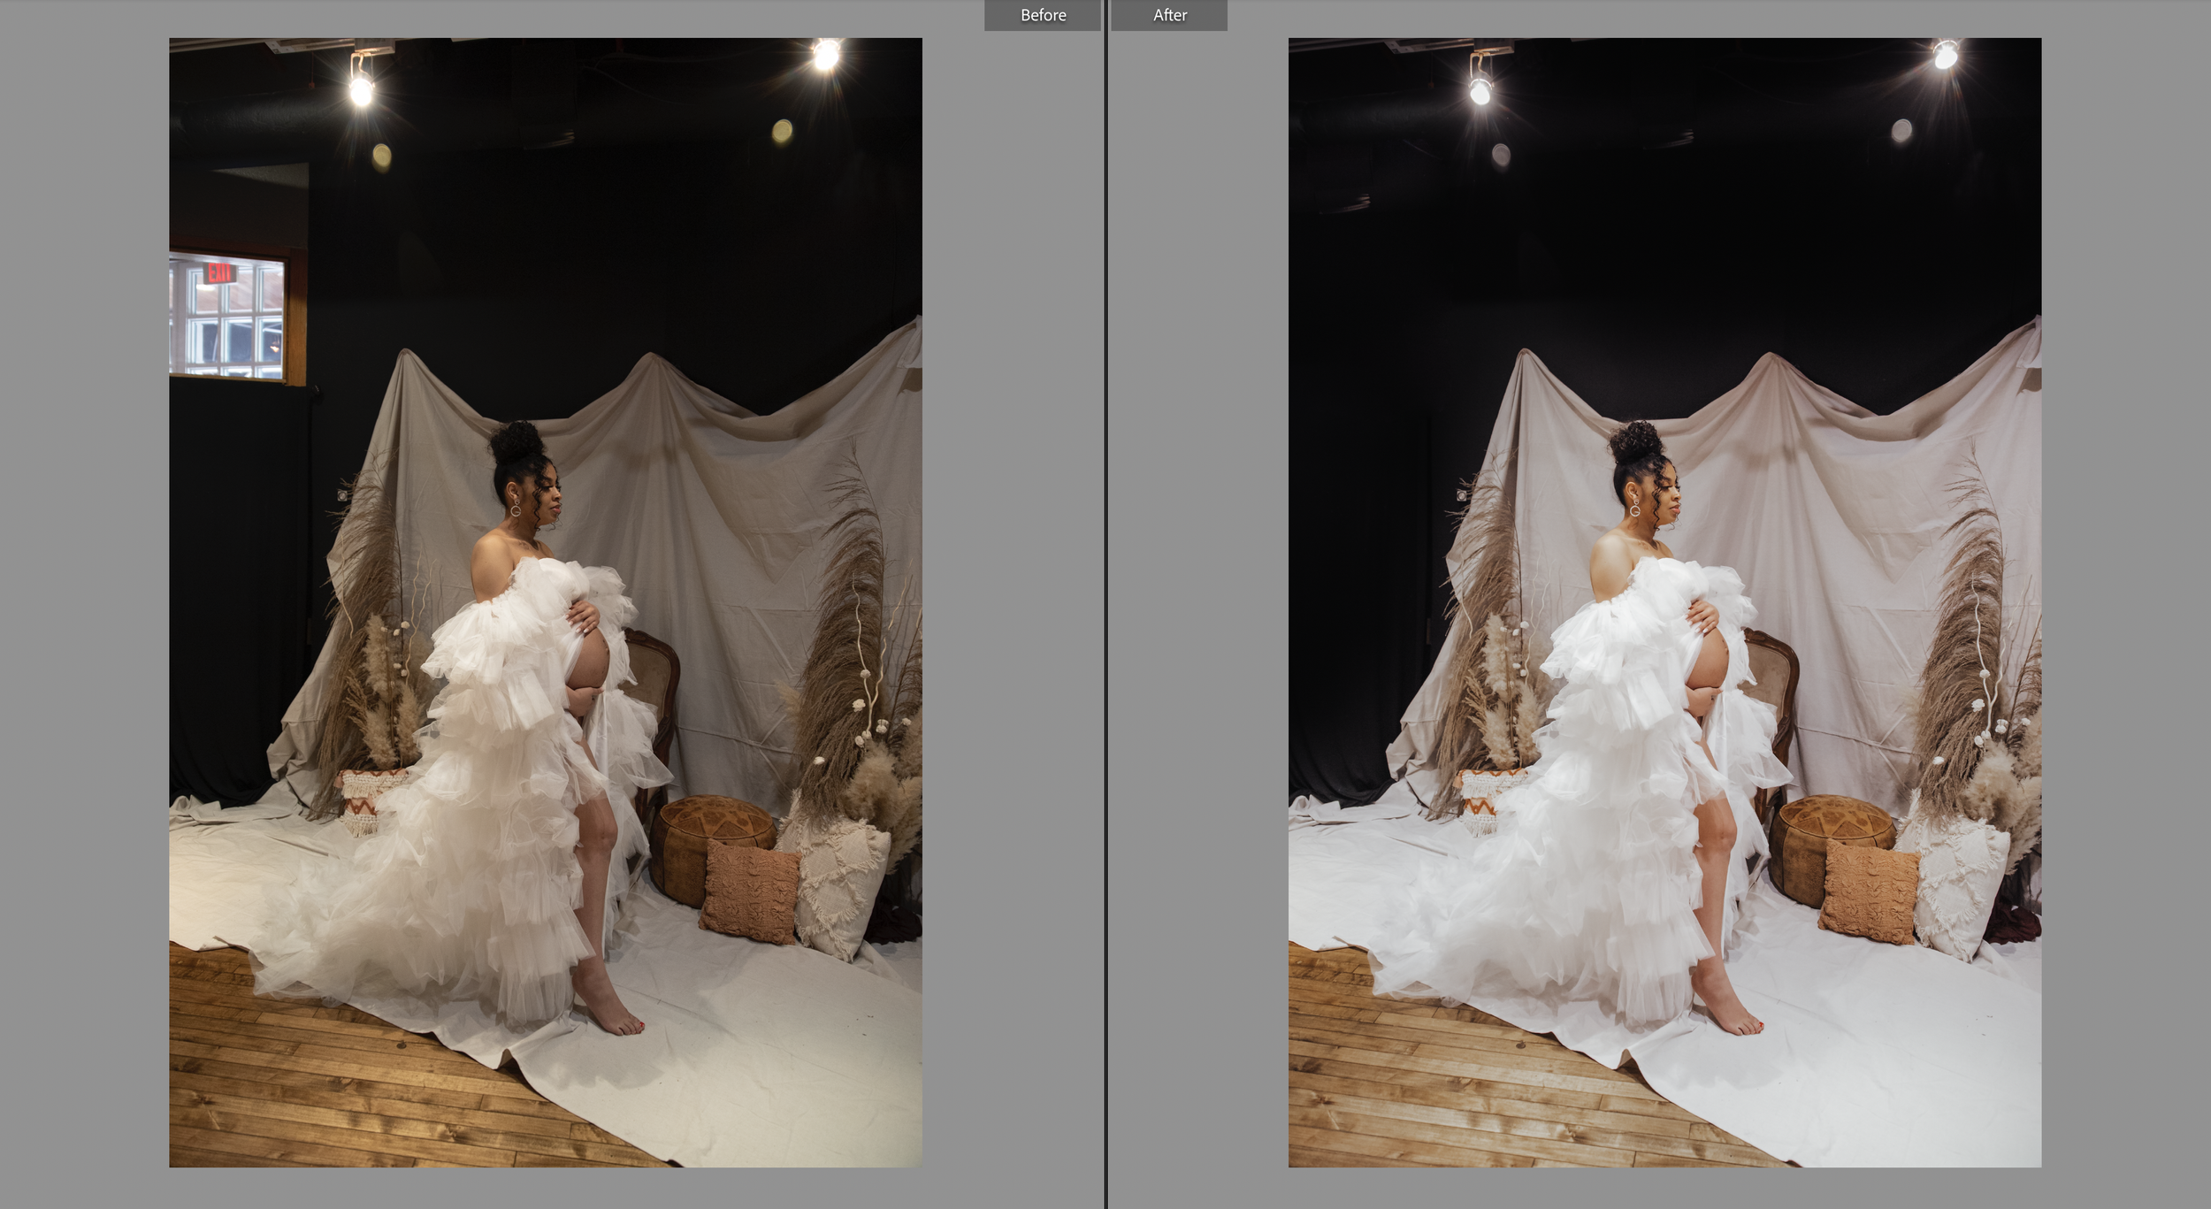Image resolution: width=2211 pixels, height=1209 pixels.
Task: Click the woman's bare foot in After photo
Action: point(1729,1008)
